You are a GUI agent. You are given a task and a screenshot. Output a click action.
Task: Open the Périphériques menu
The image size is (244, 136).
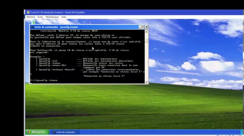[52, 17]
